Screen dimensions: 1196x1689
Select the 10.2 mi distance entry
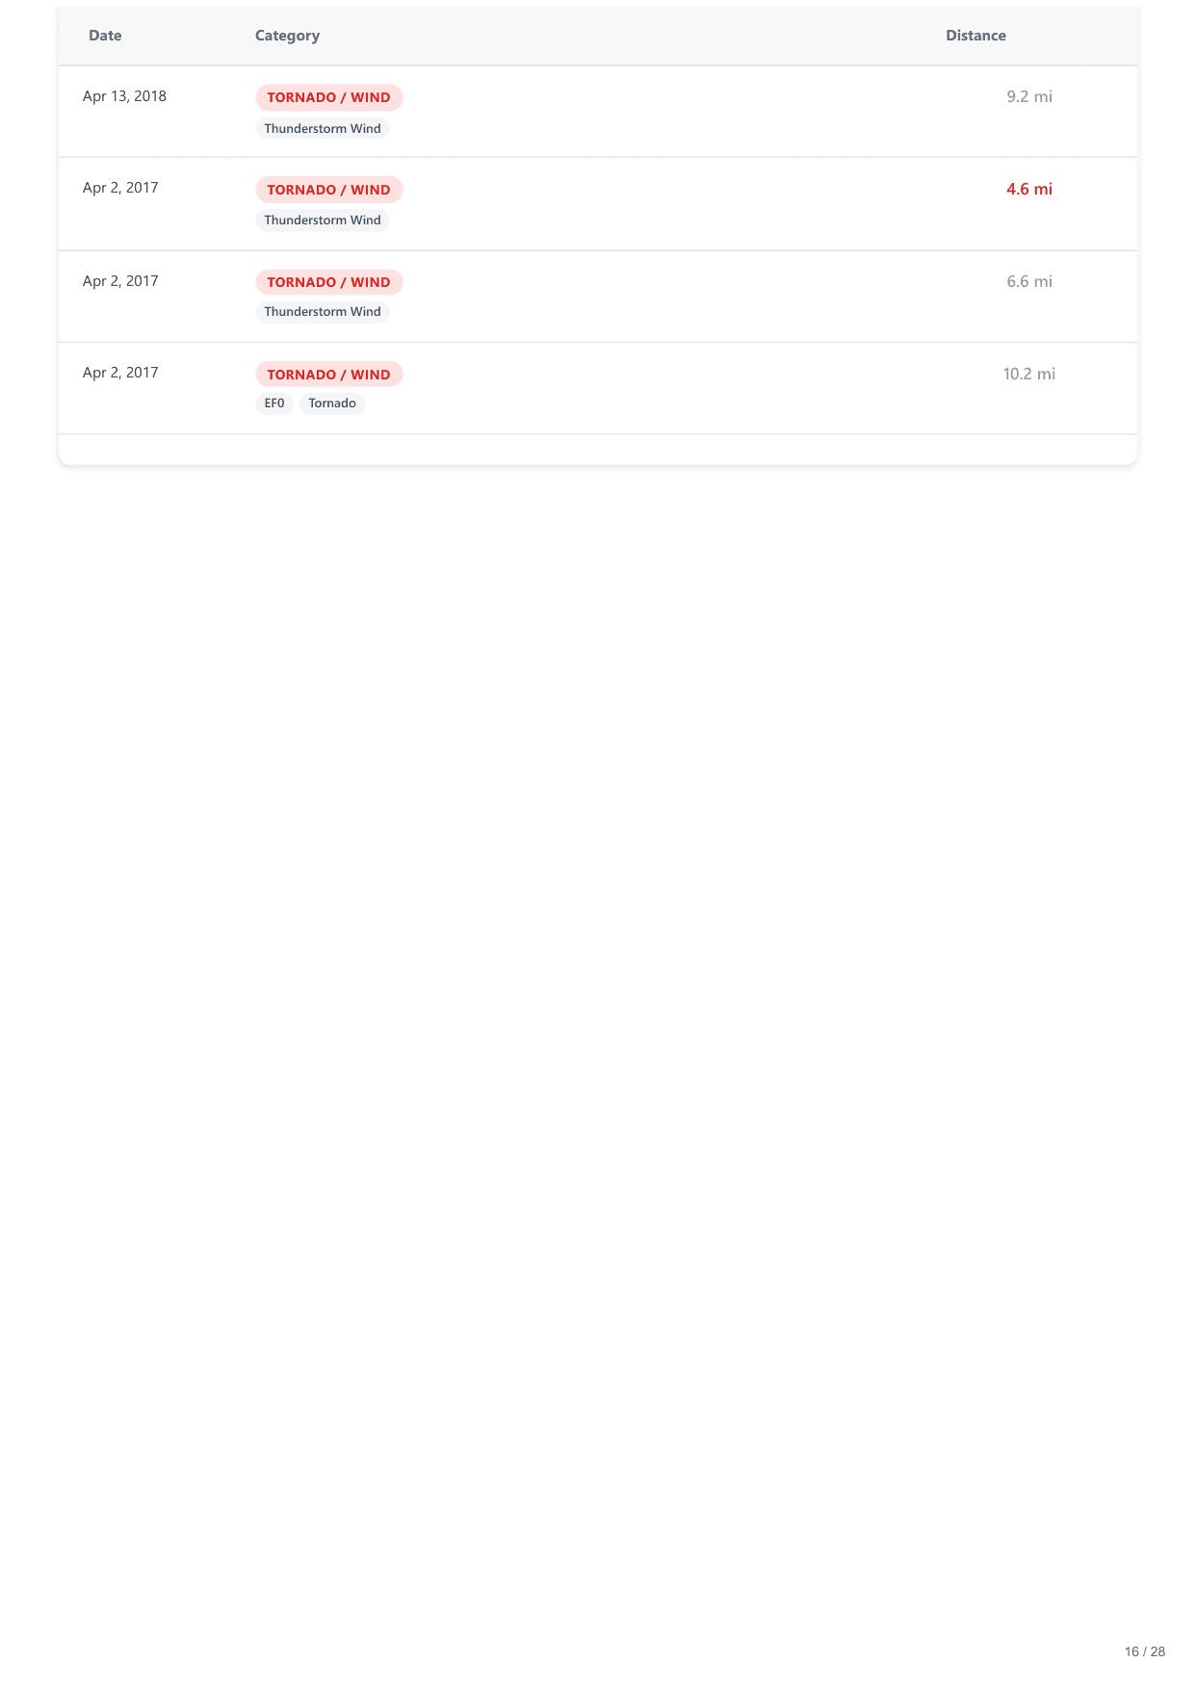click(1029, 374)
